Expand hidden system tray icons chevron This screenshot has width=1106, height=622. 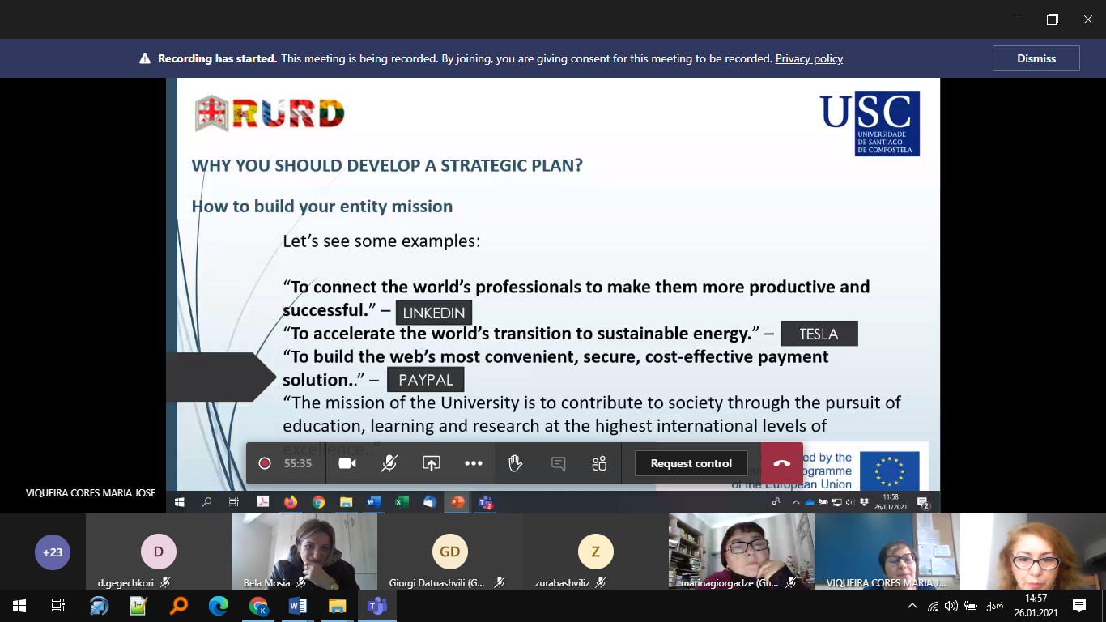[912, 606]
